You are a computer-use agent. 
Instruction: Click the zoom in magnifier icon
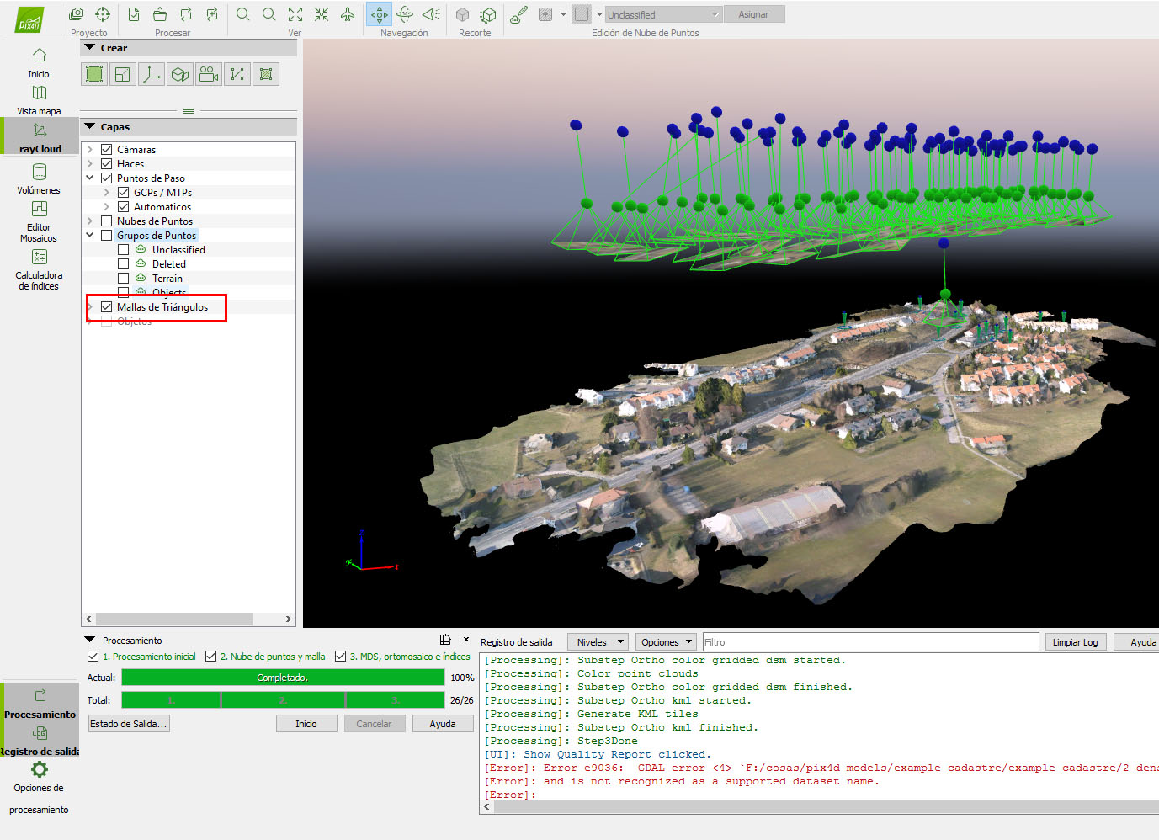click(243, 14)
